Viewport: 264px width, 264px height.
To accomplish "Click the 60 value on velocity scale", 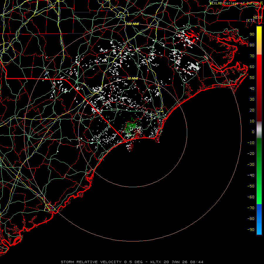I will [252, 67].
